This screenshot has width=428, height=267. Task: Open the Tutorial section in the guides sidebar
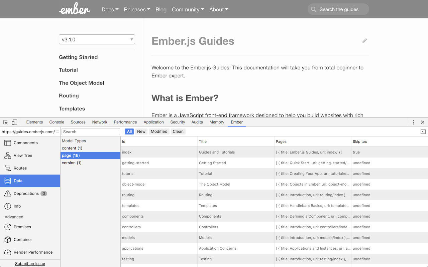pyautogui.click(x=68, y=70)
